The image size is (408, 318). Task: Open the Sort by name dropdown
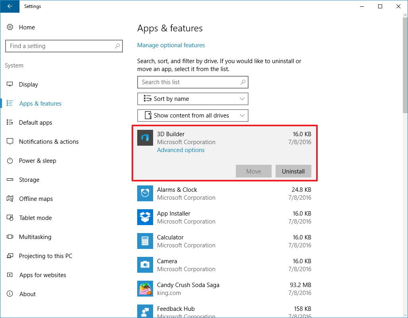coord(192,99)
